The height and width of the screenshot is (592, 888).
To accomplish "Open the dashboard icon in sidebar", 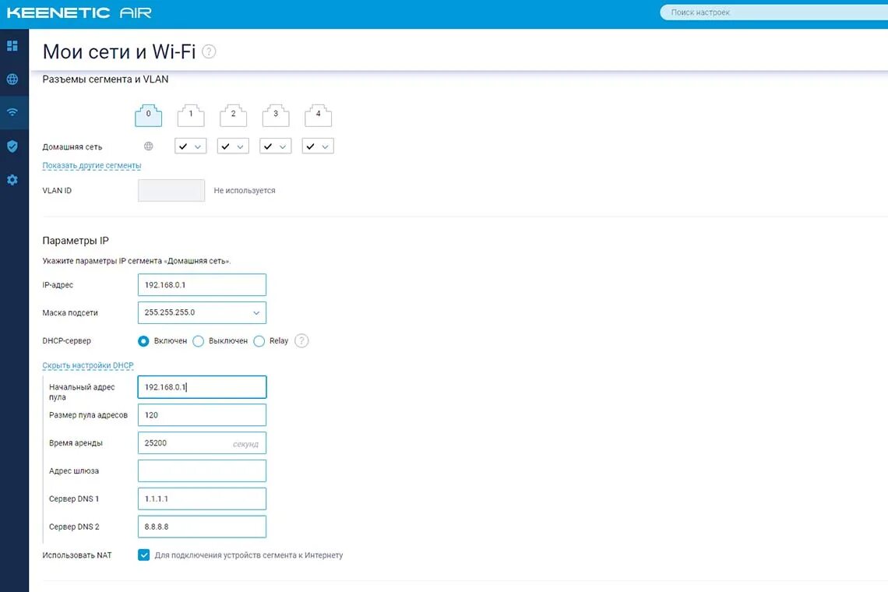I will tap(12, 46).
